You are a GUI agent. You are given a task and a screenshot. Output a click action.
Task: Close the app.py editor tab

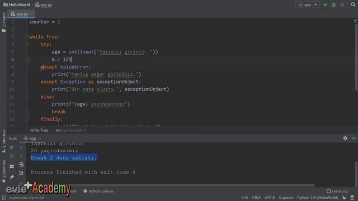coord(31,14)
